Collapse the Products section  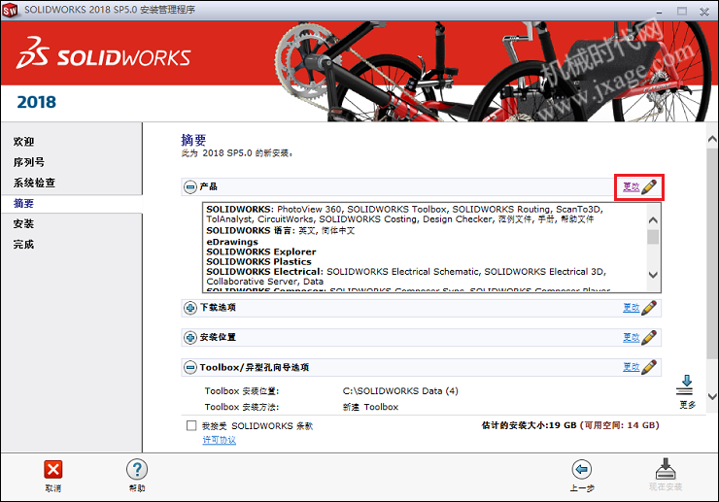(x=190, y=187)
